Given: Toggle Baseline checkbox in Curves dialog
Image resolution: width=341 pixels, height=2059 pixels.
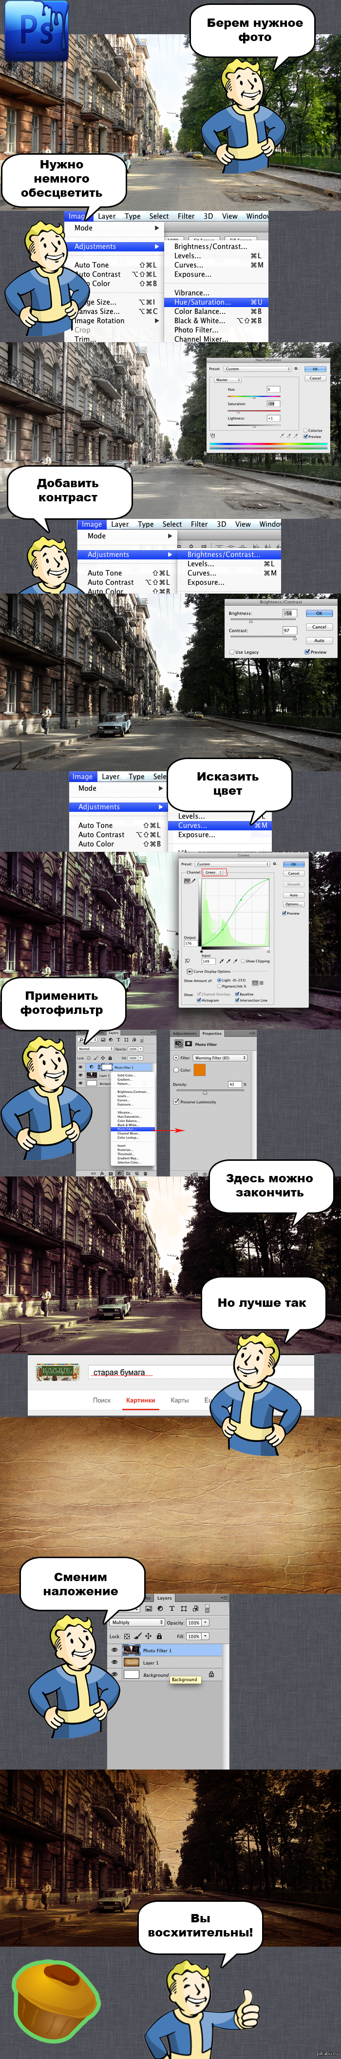Looking at the screenshot, I should pyautogui.click(x=237, y=994).
